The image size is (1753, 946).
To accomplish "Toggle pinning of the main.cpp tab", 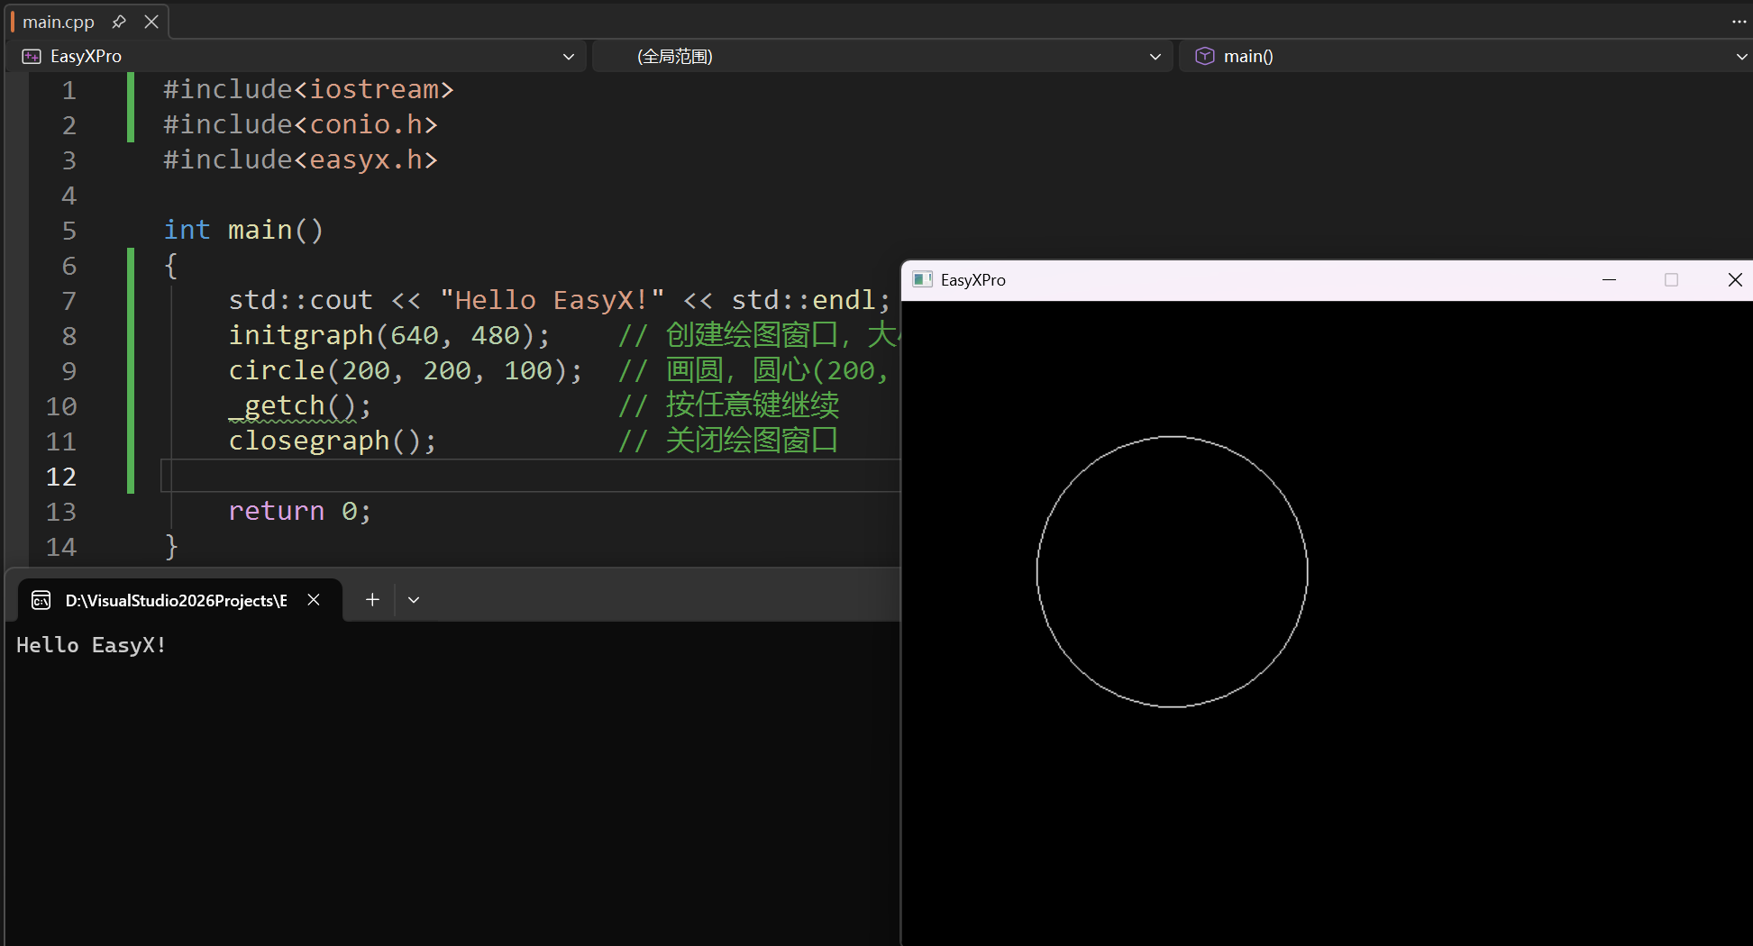I will pos(118,22).
